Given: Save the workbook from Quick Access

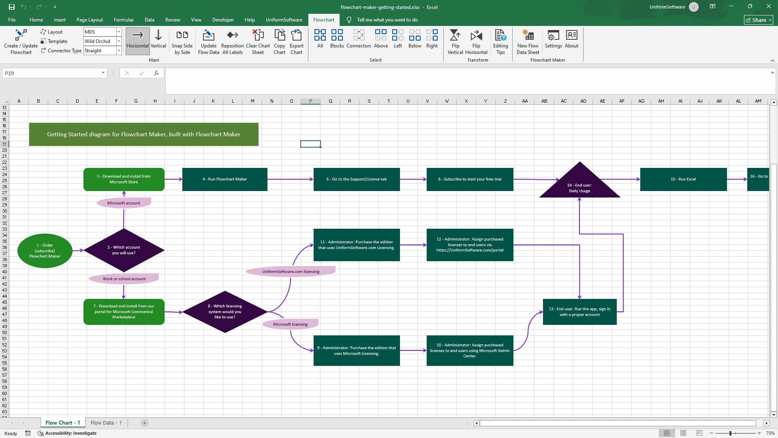Looking at the screenshot, I should (x=11, y=7).
